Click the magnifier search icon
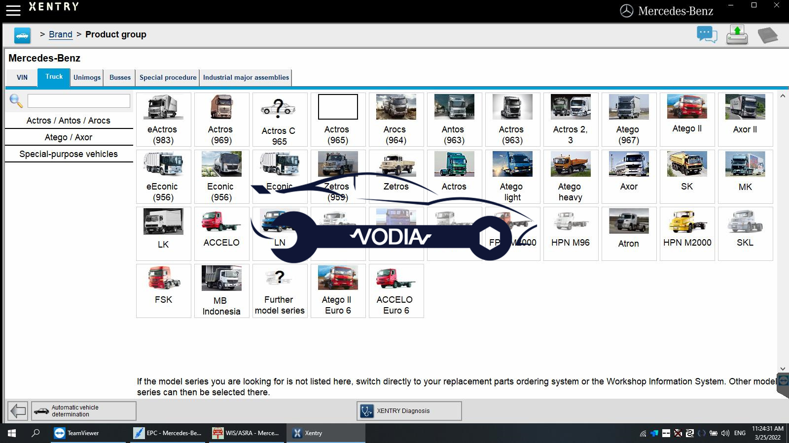 16,101
